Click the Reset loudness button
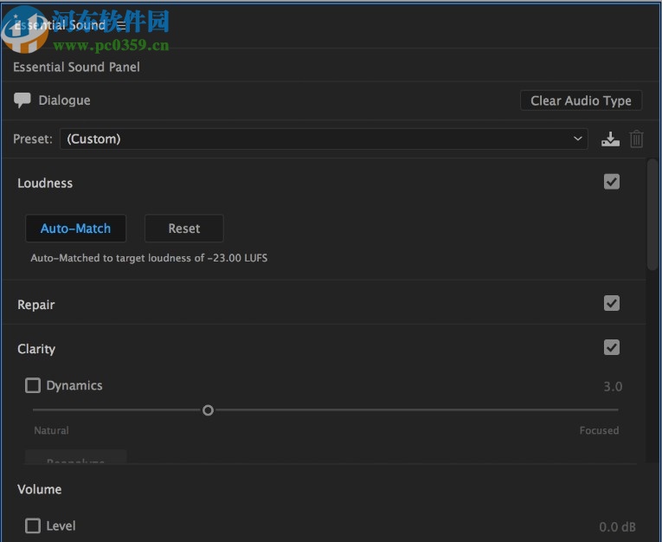Viewport: 662px width, 542px height. coord(184,229)
